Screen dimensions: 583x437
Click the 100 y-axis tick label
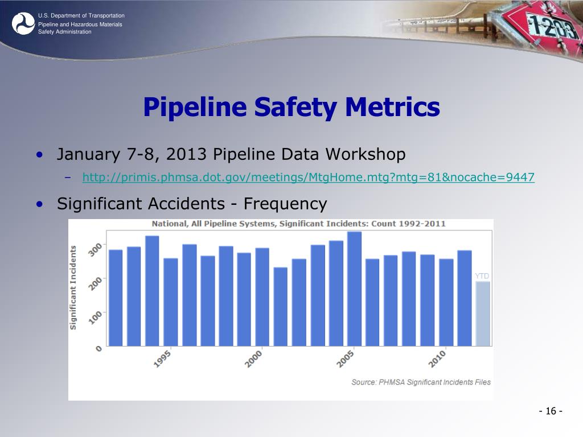point(95,318)
